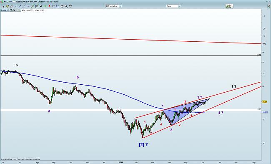This screenshot has width=271, height=164.
Task: Open the units count dropdown
Action: pyautogui.click(x=113, y=6)
